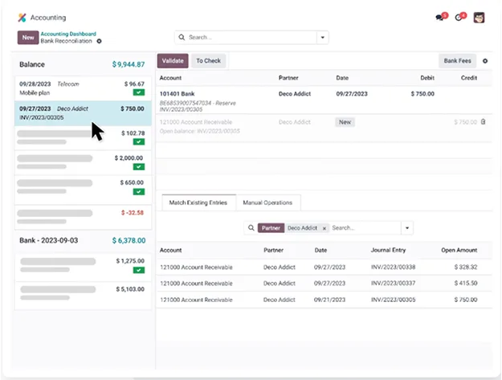Open the activities clock icon
Viewport: 502px width, 380px height.
460,17
